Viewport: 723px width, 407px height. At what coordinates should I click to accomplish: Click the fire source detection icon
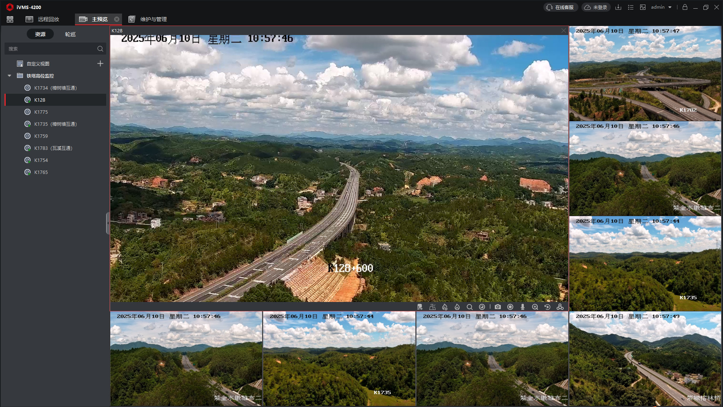click(457, 307)
